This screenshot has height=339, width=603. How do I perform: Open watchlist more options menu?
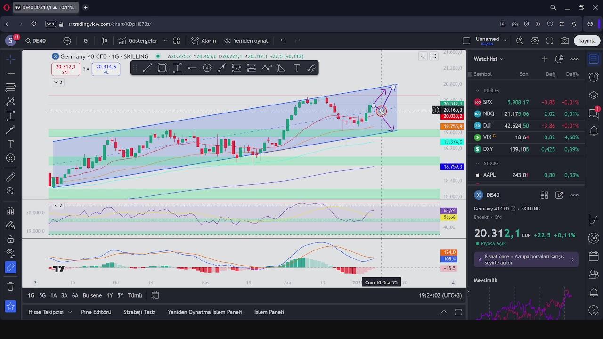[x=574, y=59]
